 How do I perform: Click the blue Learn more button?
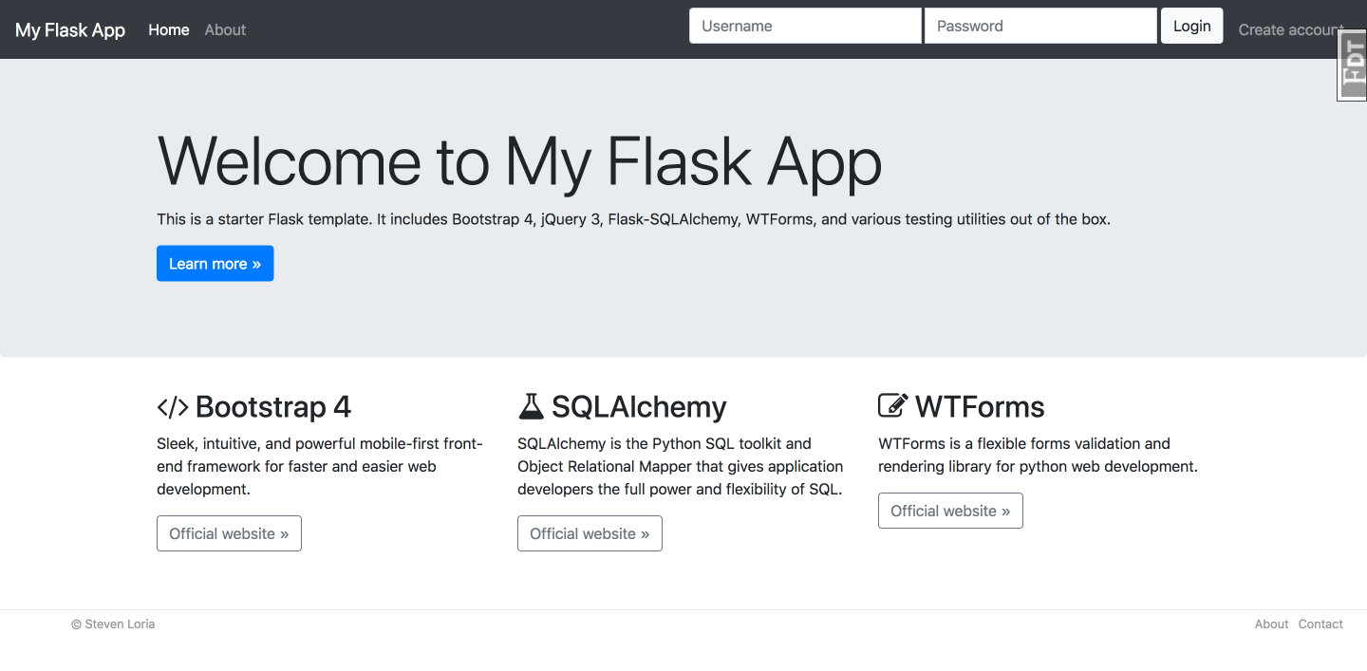coord(215,264)
